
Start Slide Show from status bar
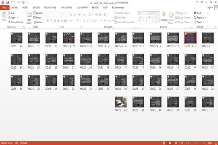point(182,143)
